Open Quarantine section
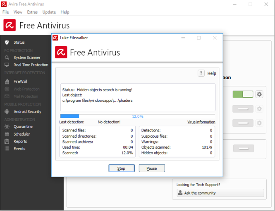This screenshot has width=275, height=211. (23, 127)
